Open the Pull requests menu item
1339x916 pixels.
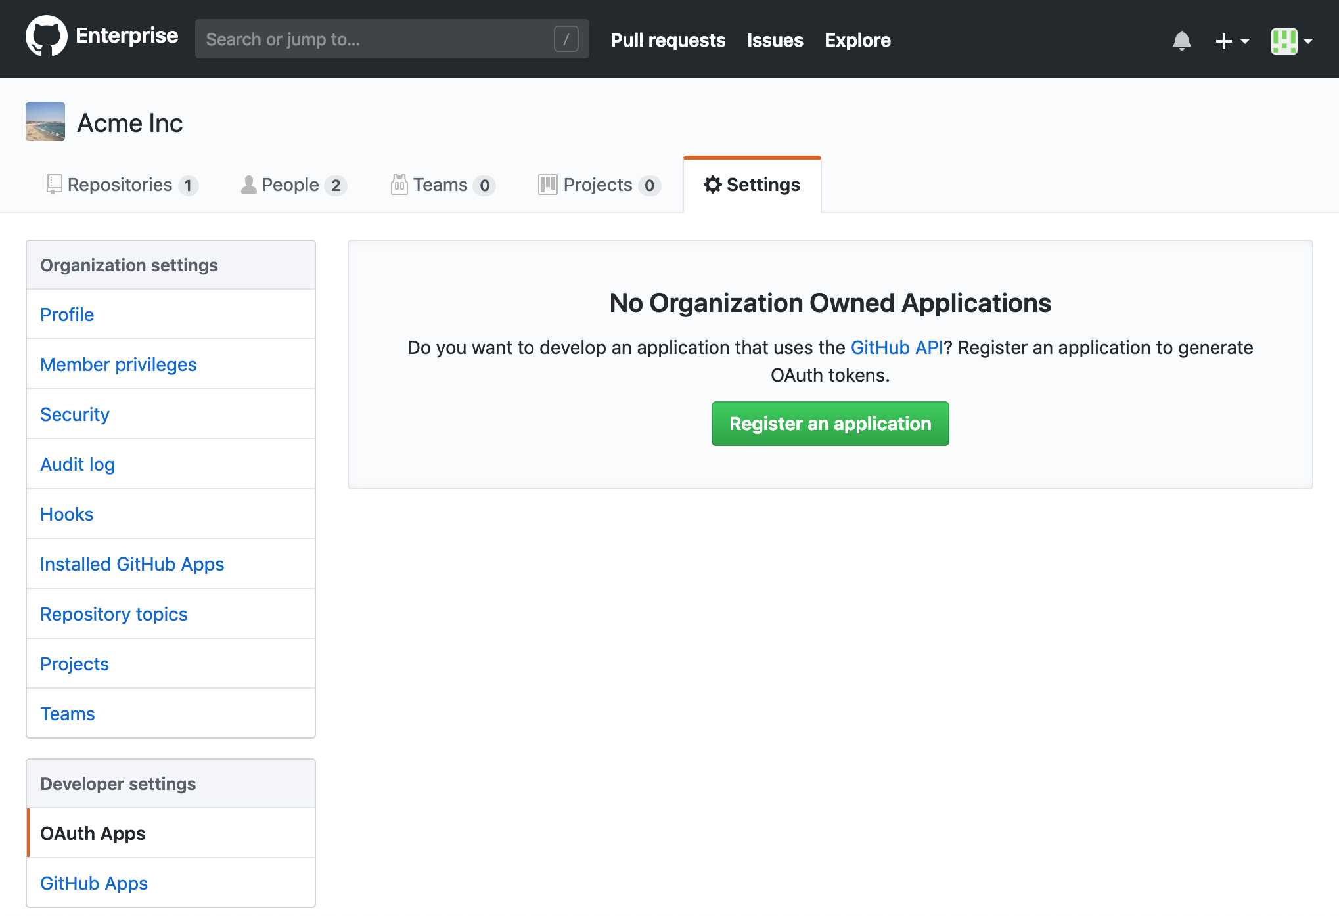point(668,40)
